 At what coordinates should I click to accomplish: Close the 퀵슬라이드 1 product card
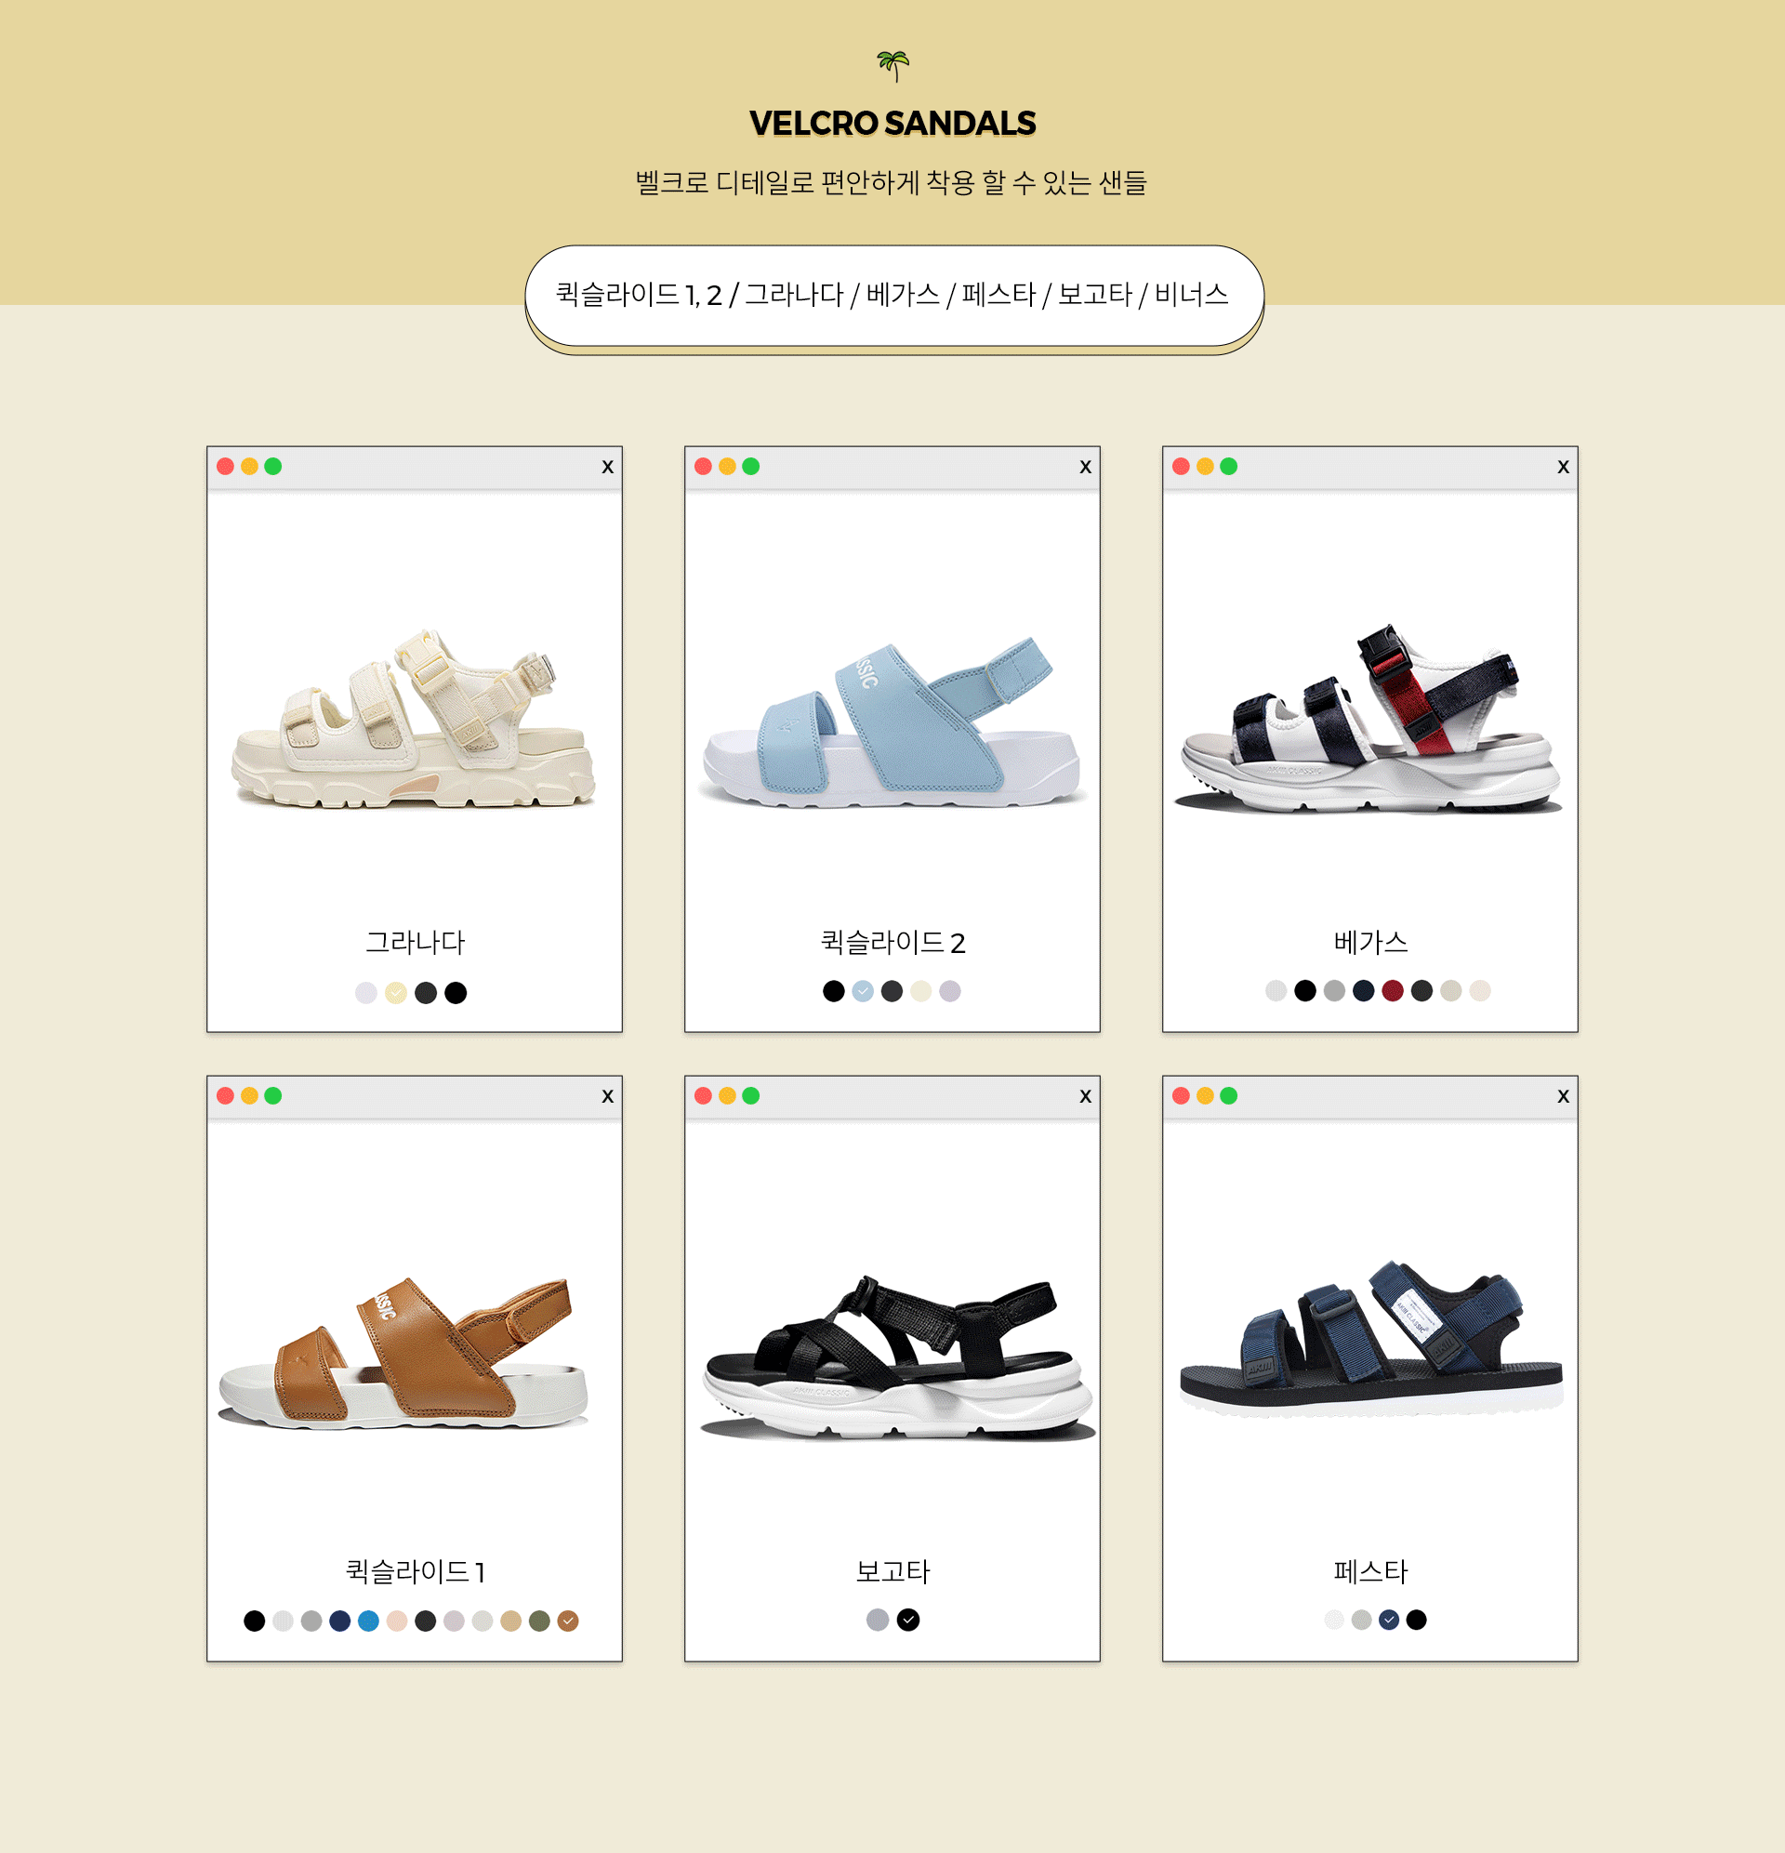608,1096
